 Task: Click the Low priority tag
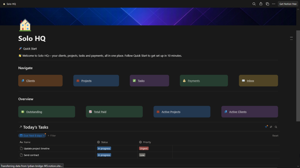click(x=142, y=155)
